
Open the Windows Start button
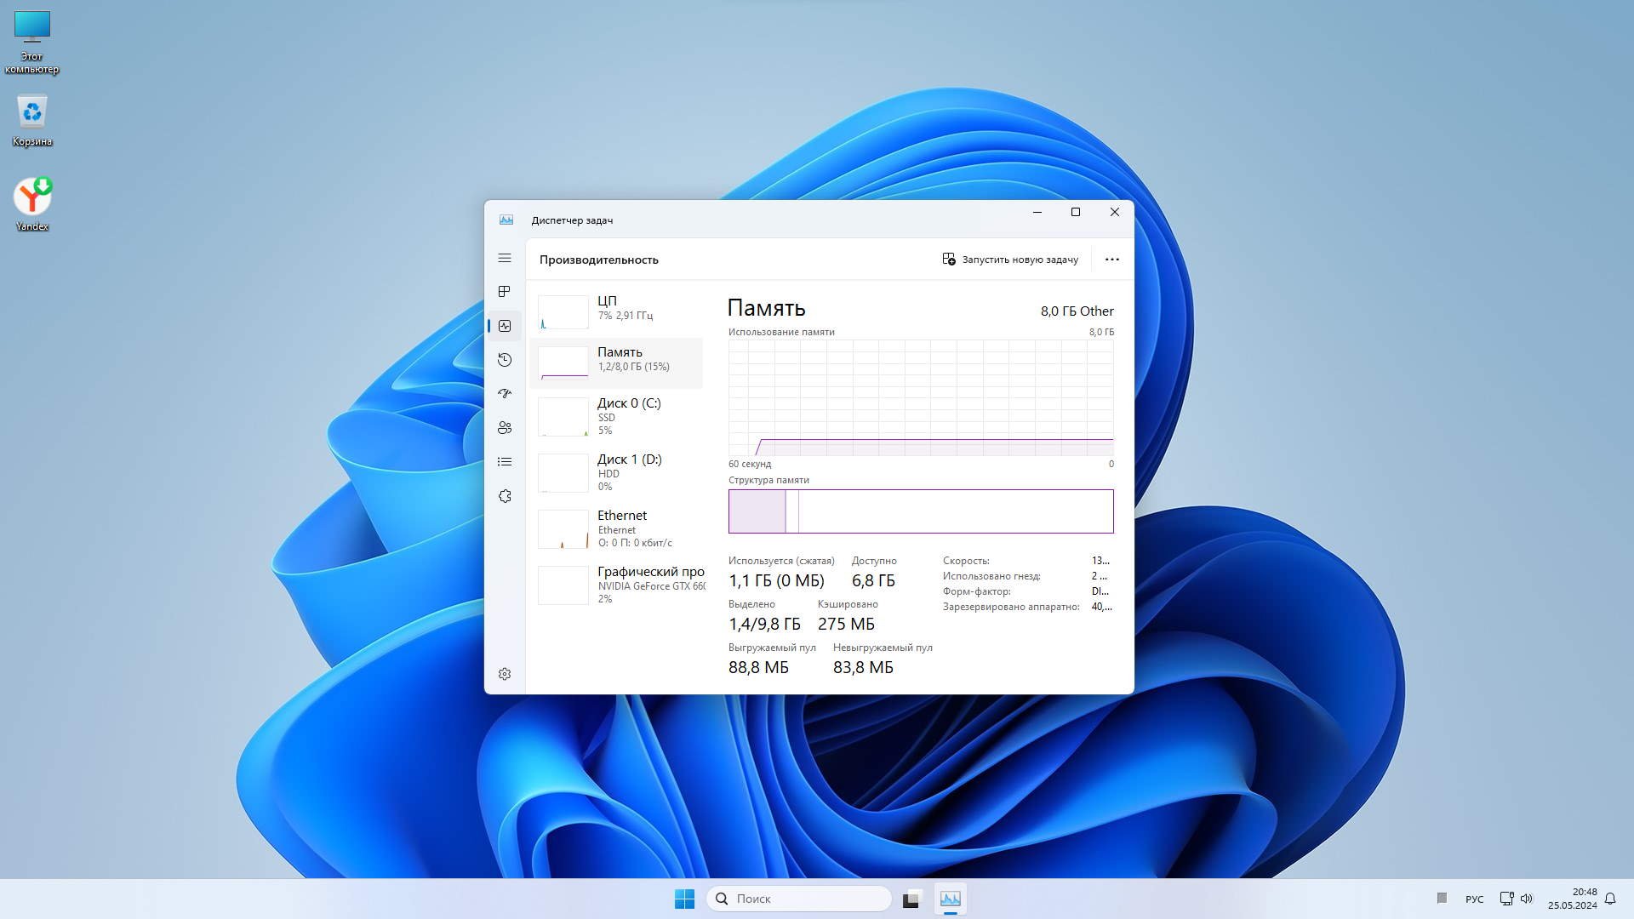(x=684, y=899)
